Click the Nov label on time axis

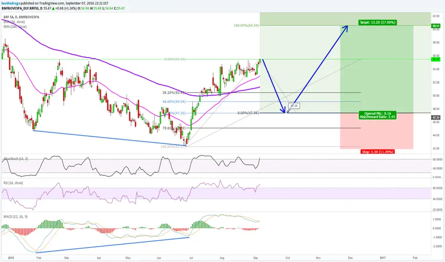[x=318, y=258]
